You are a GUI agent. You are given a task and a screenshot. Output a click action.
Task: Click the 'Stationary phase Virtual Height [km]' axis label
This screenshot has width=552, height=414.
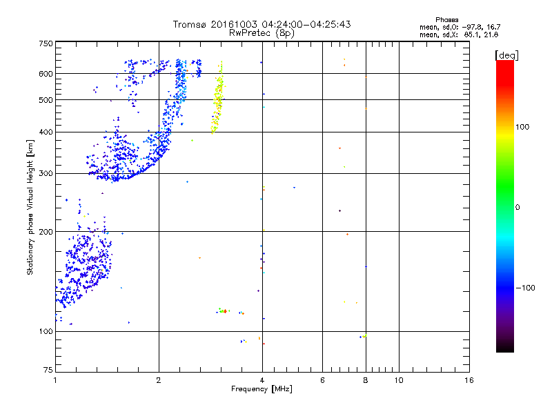[30, 207]
